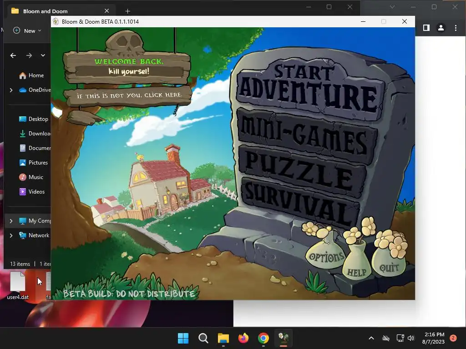This screenshot has height=349, width=466.
Task: Click the welcome back name sign
Action: pos(128,67)
